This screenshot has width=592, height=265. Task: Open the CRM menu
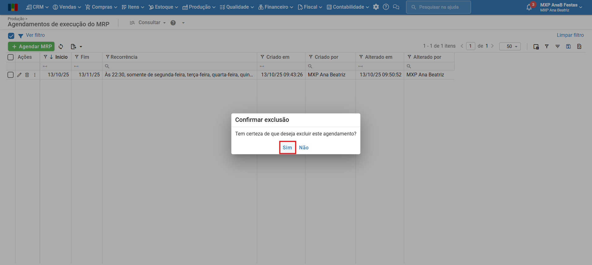37,7
